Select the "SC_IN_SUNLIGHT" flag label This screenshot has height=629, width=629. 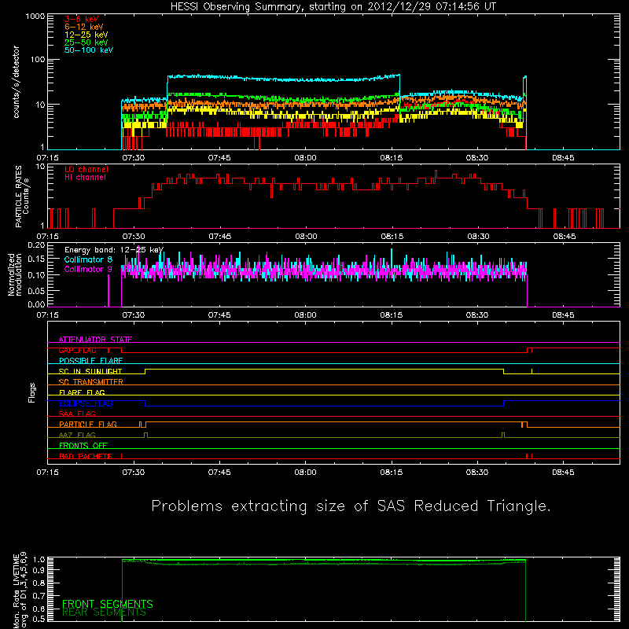click(90, 371)
